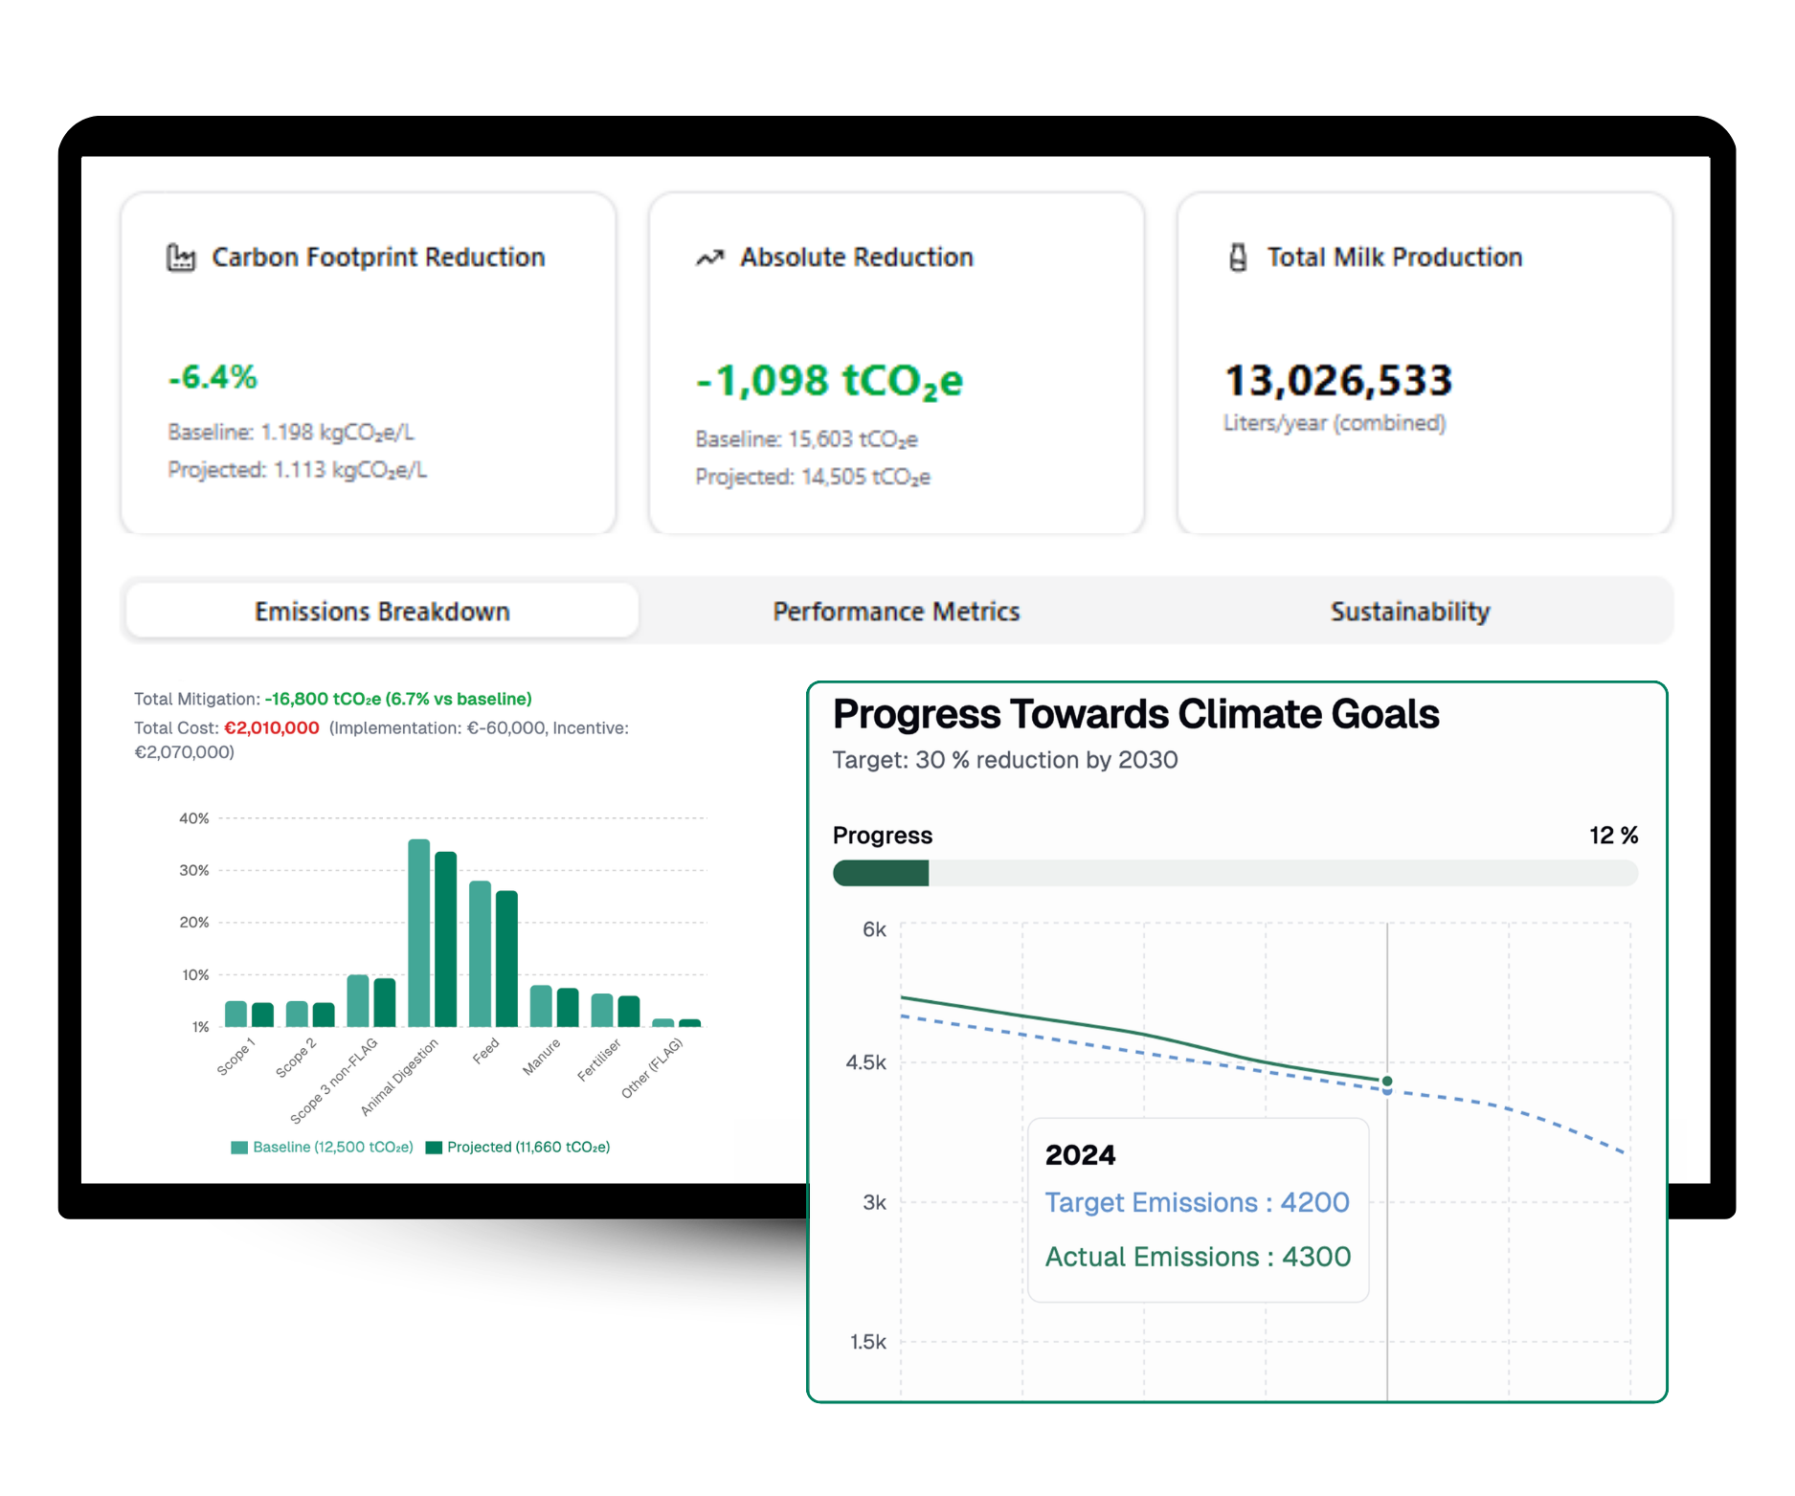
Task: Open the Sustainability tab
Action: coord(1409,612)
